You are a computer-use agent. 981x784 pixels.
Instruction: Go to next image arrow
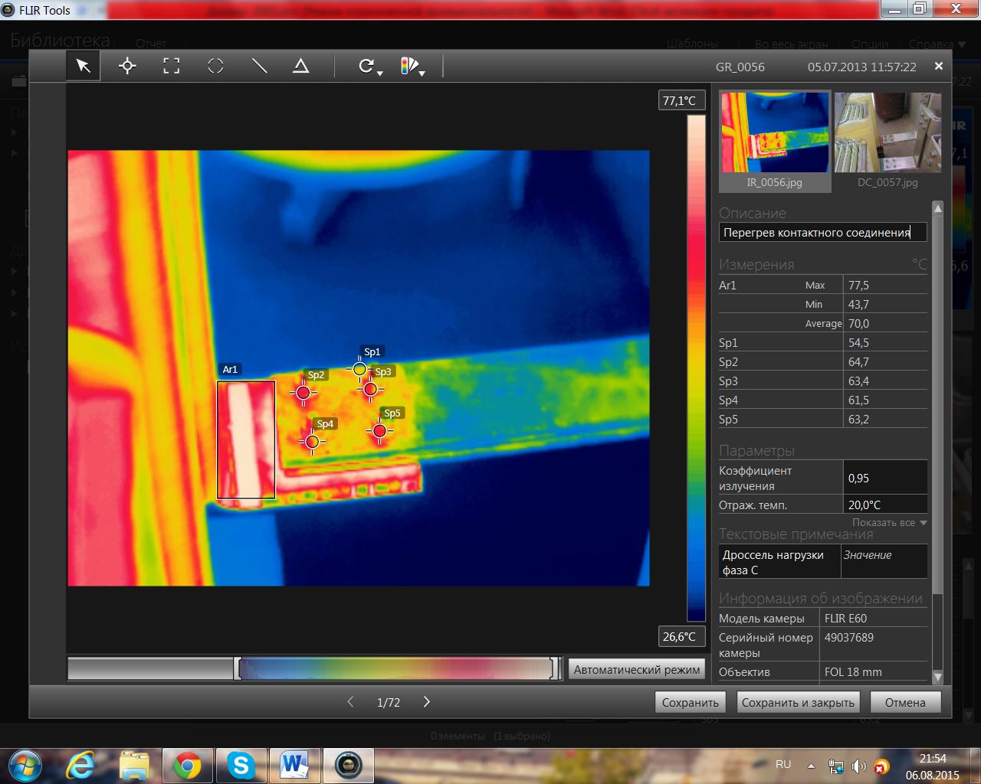click(427, 702)
